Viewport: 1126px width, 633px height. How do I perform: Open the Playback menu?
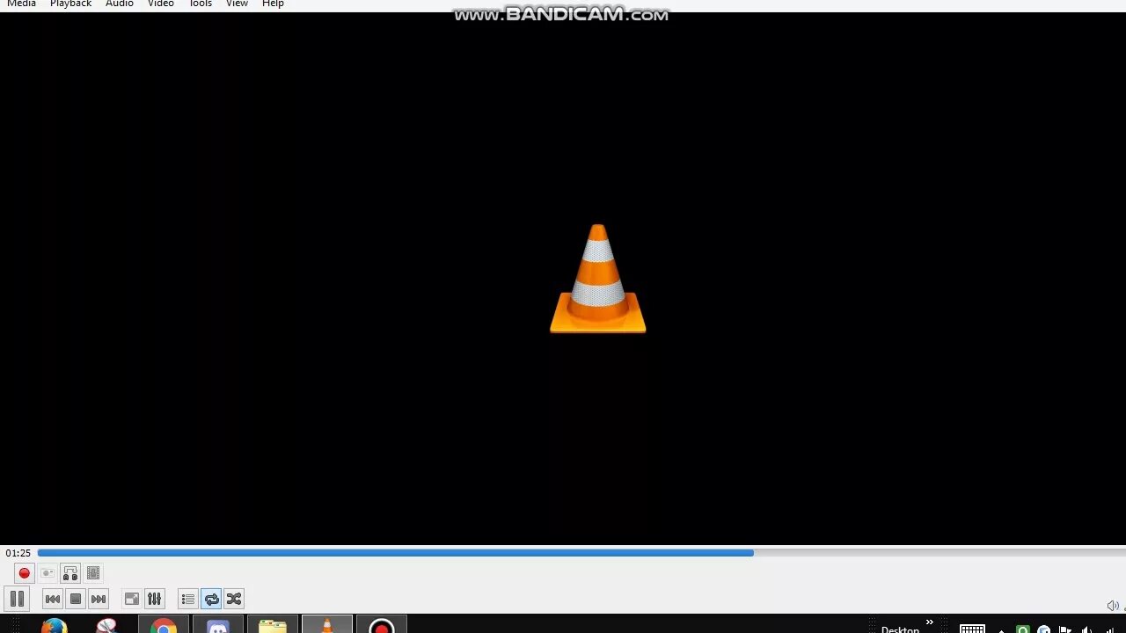pos(70,4)
